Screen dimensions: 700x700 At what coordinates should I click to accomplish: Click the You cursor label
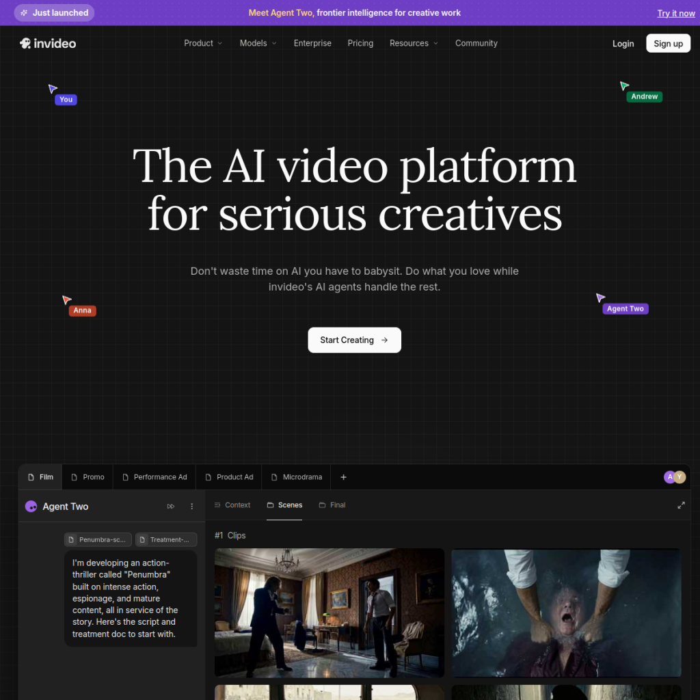pyautogui.click(x=66, y=100)
